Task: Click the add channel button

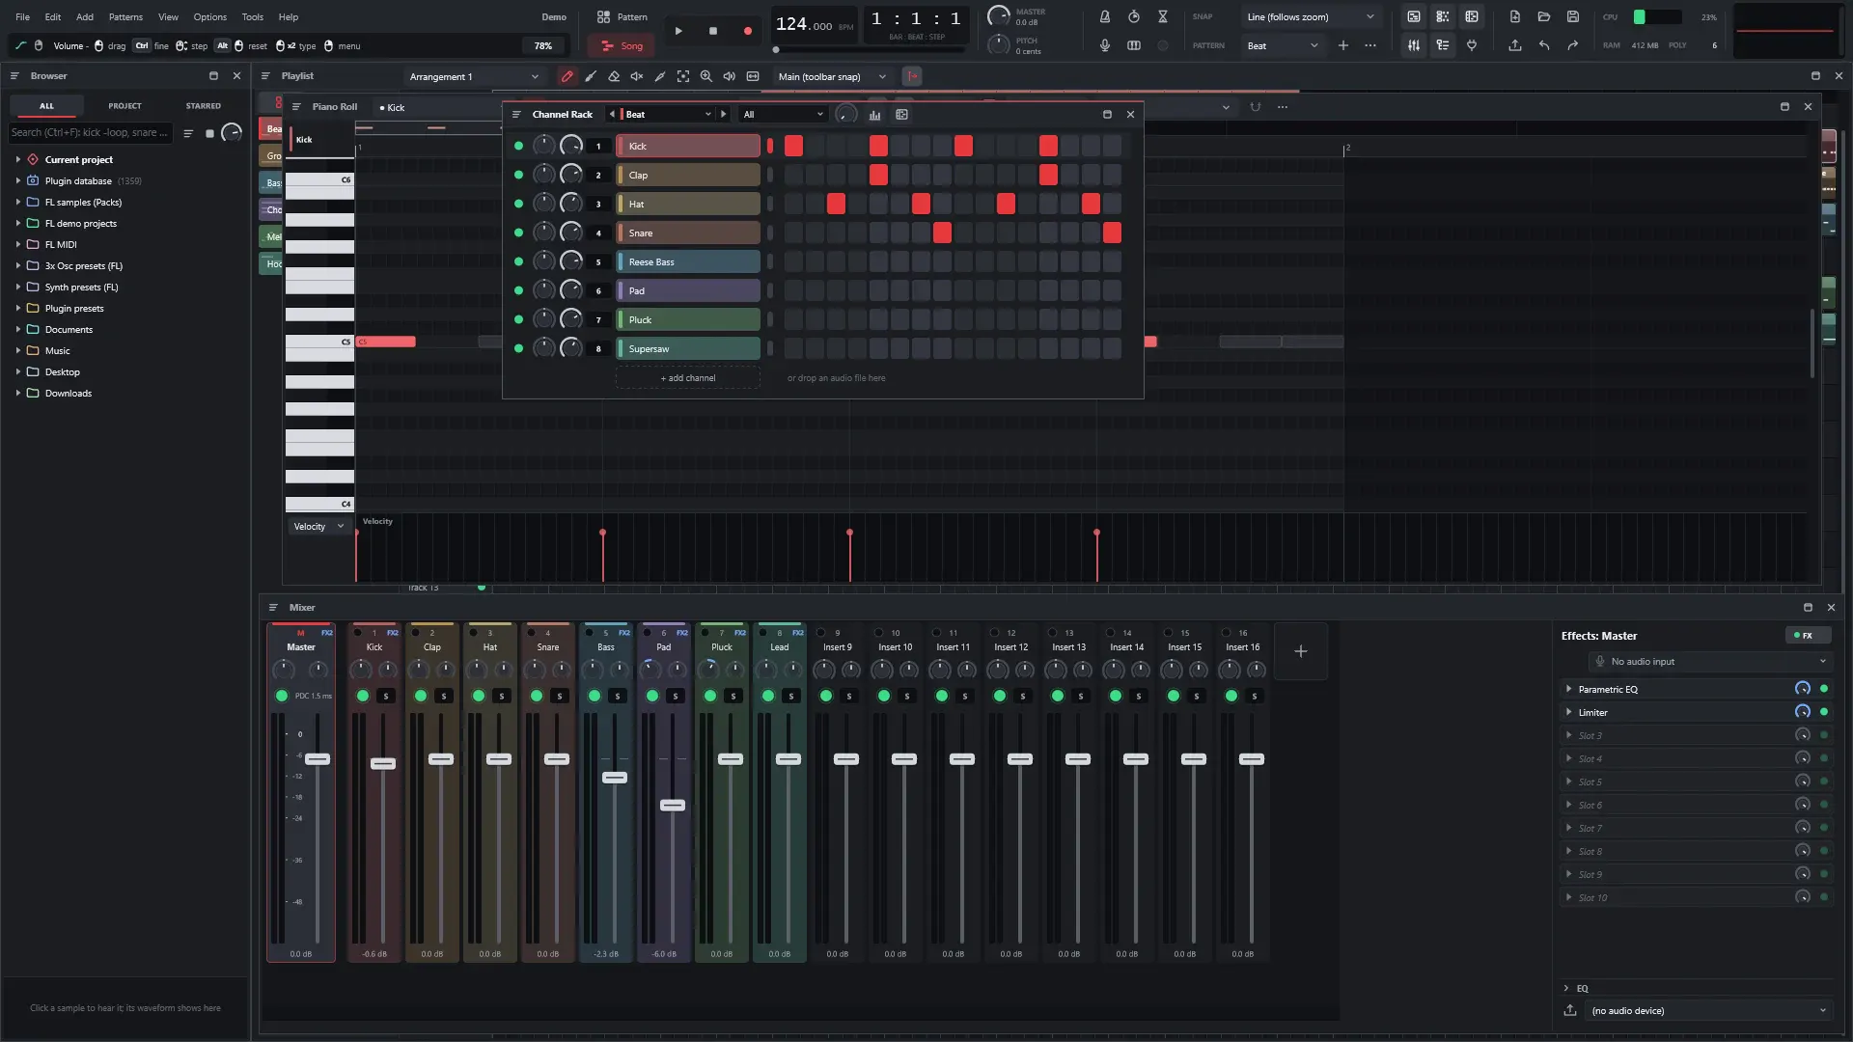Action: [688, 378]
